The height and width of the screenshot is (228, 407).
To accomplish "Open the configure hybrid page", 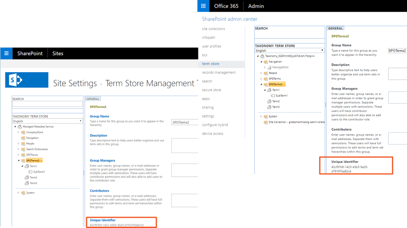I will pyautogui.click(x=215, y=125).
